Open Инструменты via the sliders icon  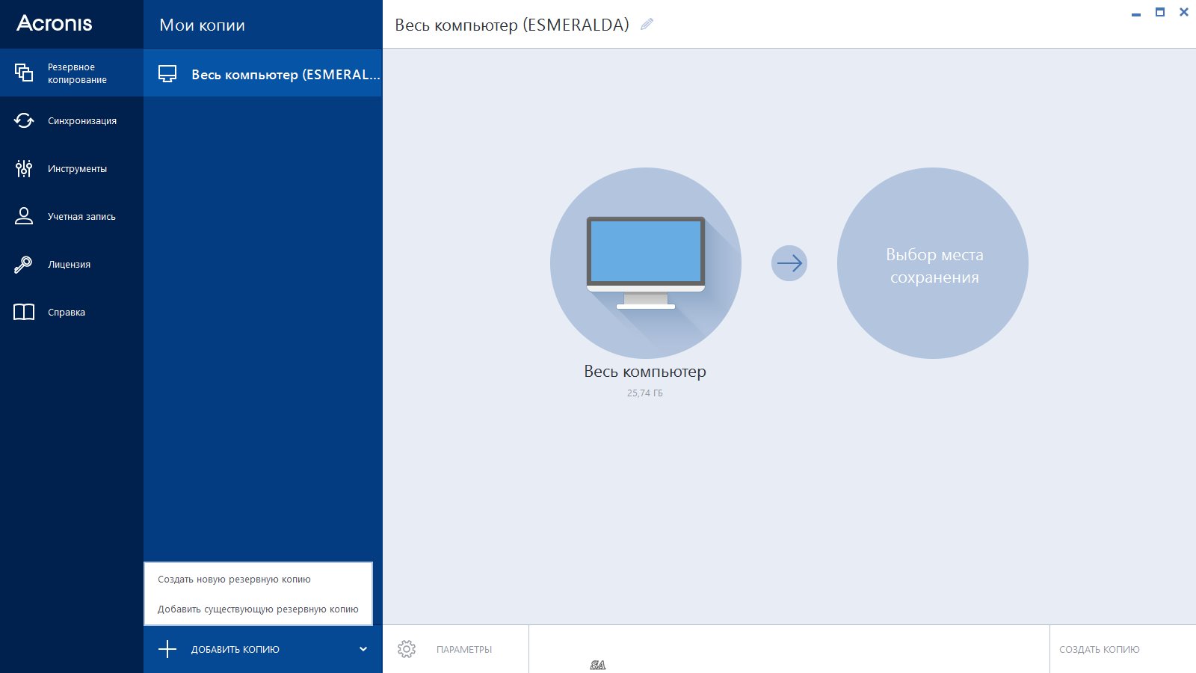tap(24, 168)
